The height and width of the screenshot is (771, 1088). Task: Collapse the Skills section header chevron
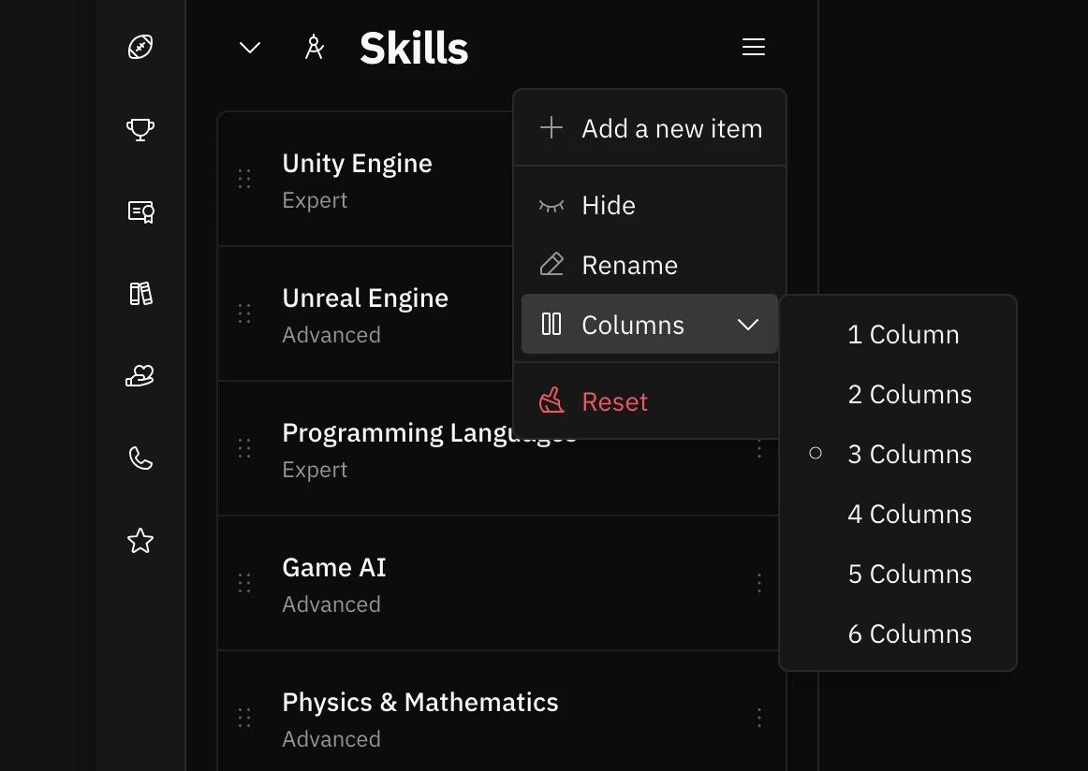(x=248, y=47)
